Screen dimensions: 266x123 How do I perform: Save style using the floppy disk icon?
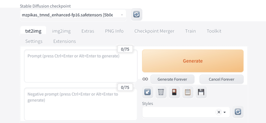tap(201, 92)
